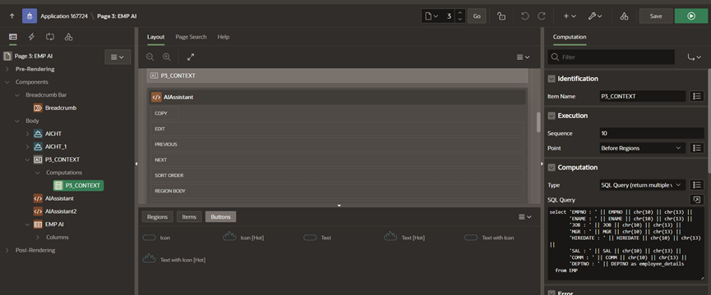The height and width of the screenshot is (295, 711).
Task: Open the SQL Query code editor
Action: tap(696, 200)
